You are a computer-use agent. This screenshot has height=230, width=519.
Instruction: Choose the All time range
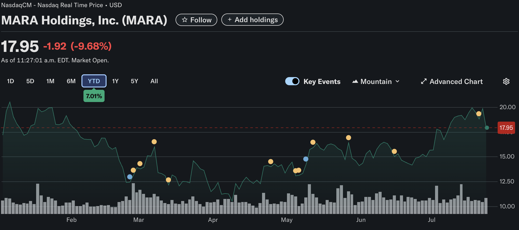pyautogui.click(x=154, y=81)
